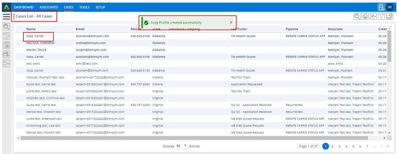Click the search magnifier icon in left sidebar

6,27
